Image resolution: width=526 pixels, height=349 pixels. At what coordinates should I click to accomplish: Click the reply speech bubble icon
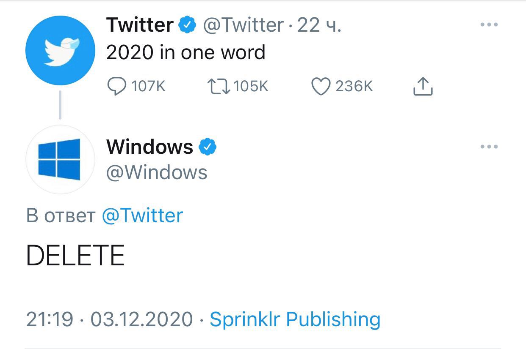click(116, 87)
